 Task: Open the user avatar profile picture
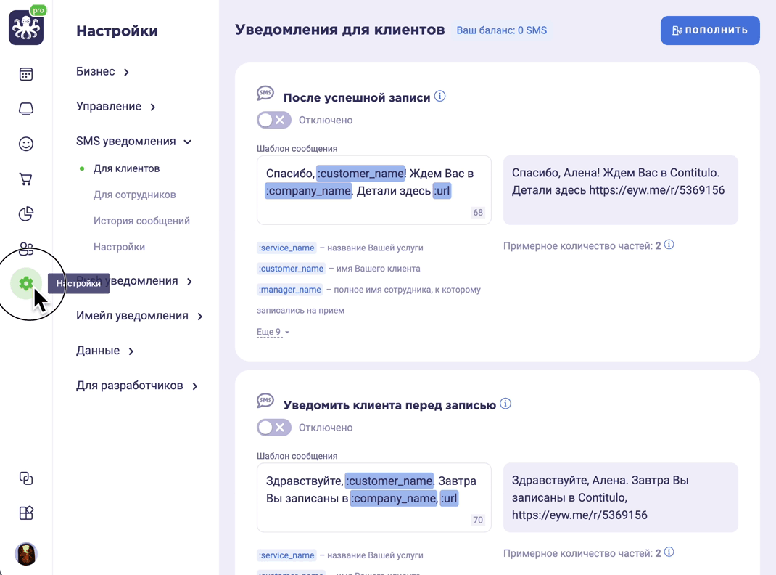[26, 554]
